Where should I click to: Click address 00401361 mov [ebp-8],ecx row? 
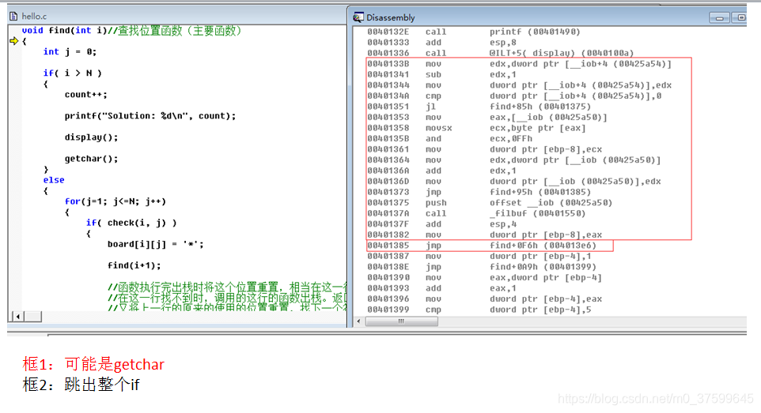pos(484,148)
